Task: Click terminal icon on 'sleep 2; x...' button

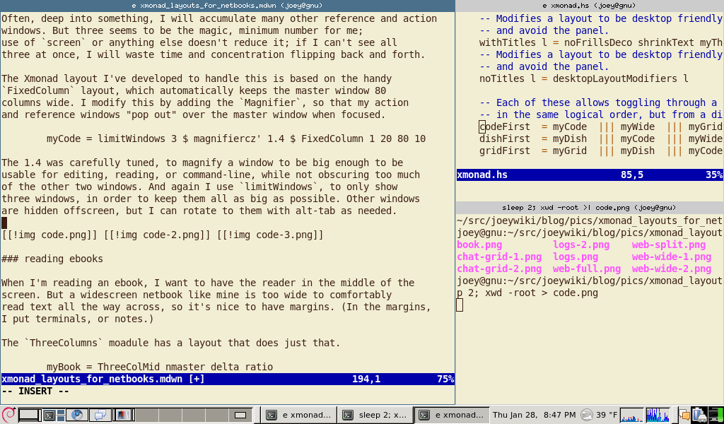Action: pos(349,415)
